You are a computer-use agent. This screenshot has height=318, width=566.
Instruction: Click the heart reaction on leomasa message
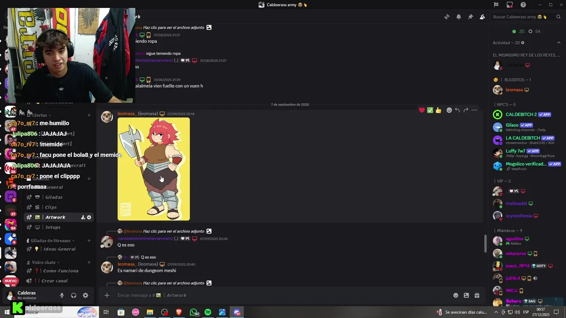(x=422, y=110)
